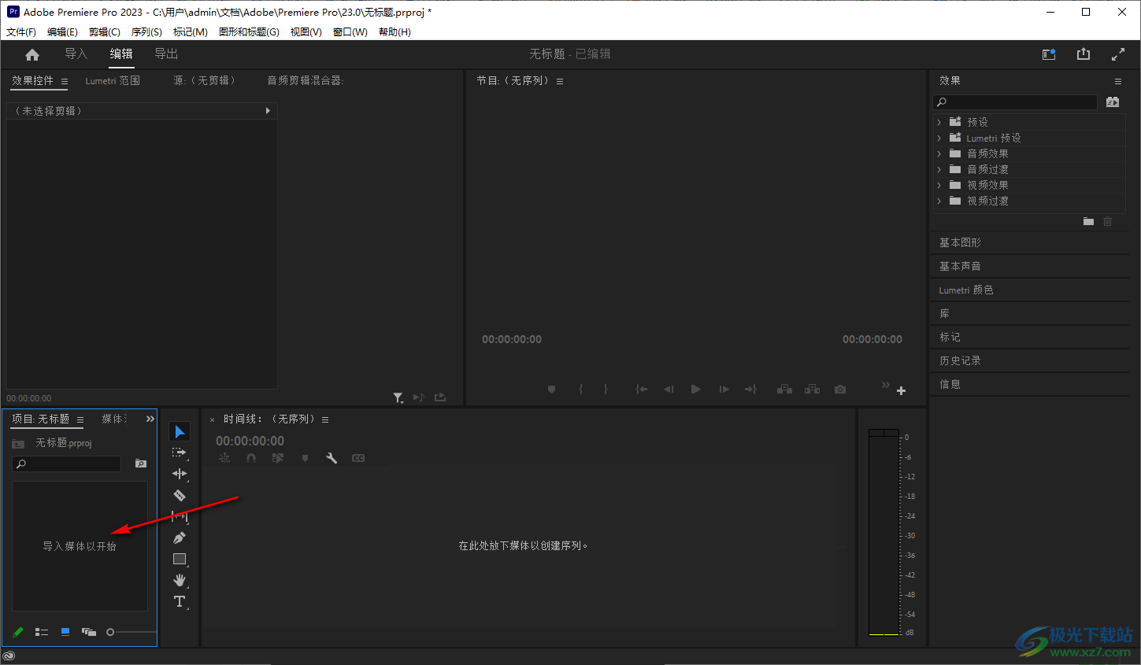
Task: Open the 序列(S) menu
Action: 146,32
